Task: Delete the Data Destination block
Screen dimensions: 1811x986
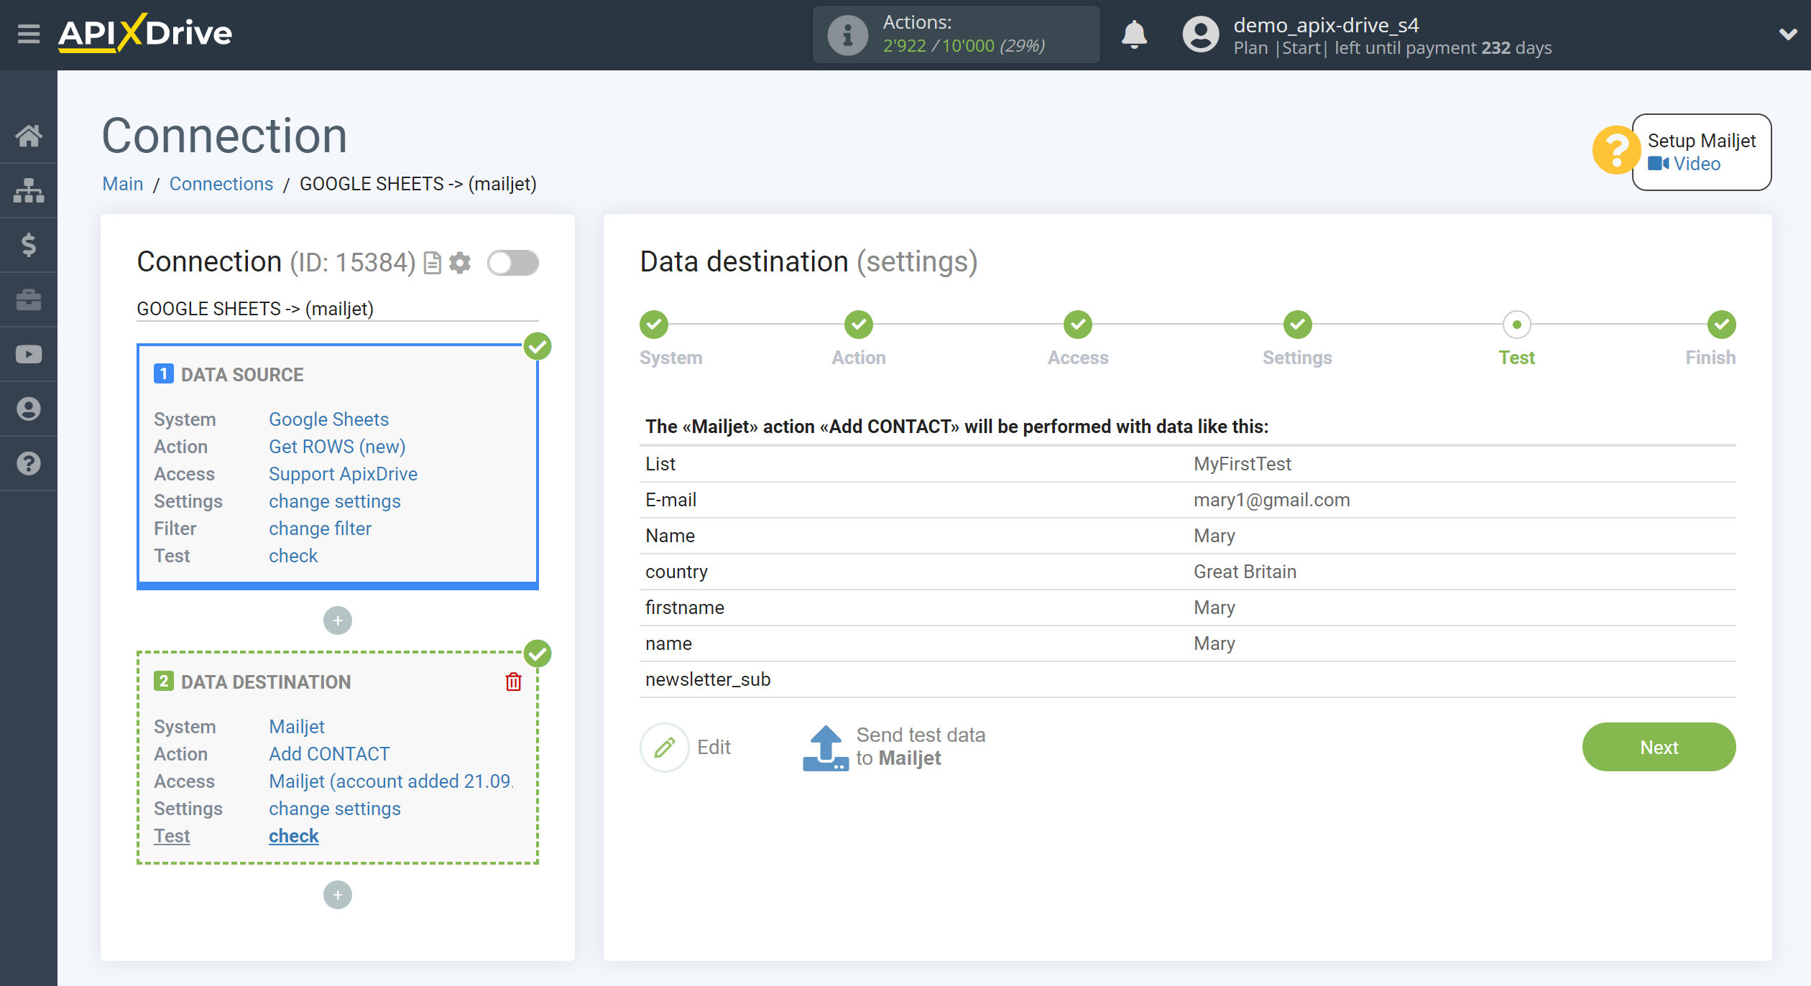Action: tap(513, 682)
